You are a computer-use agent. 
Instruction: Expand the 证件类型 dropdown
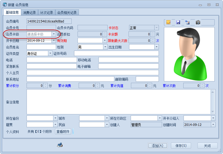tap(50, 53)
